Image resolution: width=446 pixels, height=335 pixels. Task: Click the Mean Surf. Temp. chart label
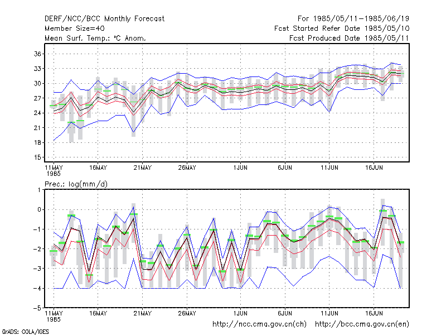(x=95, y=38)
